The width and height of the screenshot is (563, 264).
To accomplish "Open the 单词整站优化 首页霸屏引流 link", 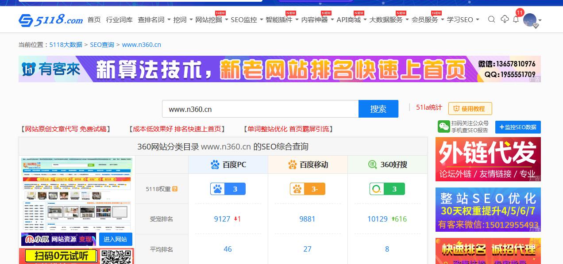I will [288, 129].
